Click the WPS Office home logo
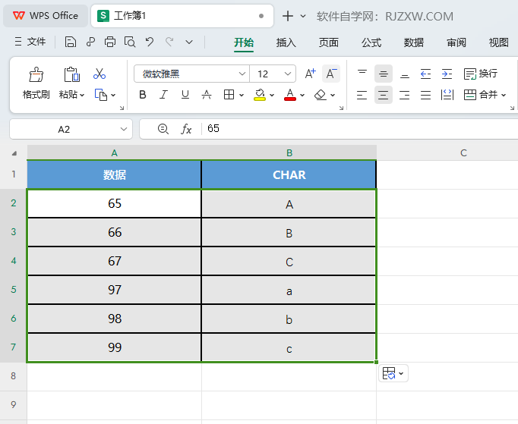Viewport: 518px width, 424px height. point(46,16)
